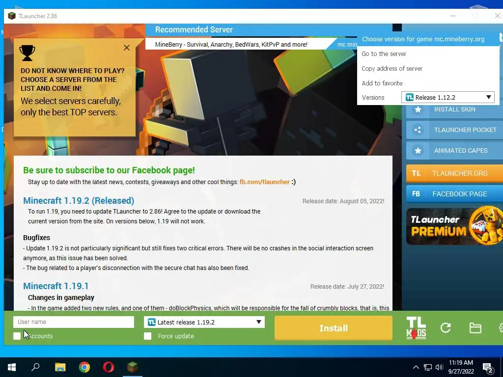Click the refresh icon in bottom bar
This screenshot has width=503, height=377.
click(446, 327)
